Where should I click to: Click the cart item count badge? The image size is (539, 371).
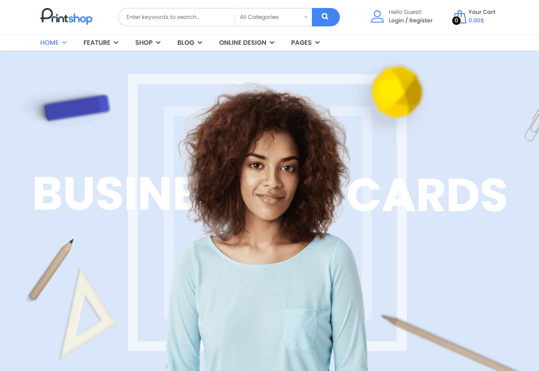click(x=456, y=20)
